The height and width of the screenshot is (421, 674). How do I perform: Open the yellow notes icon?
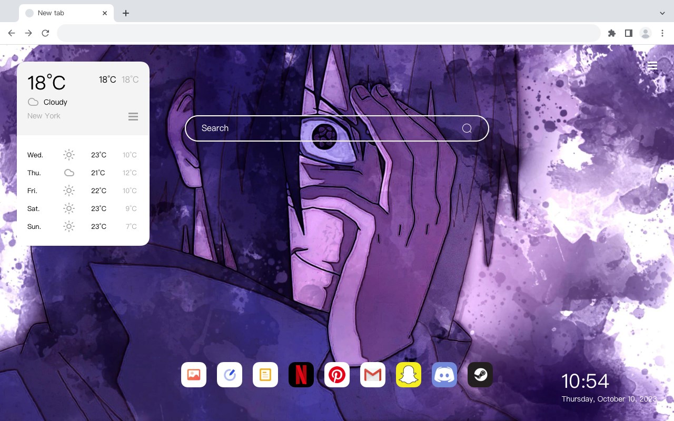265,375
